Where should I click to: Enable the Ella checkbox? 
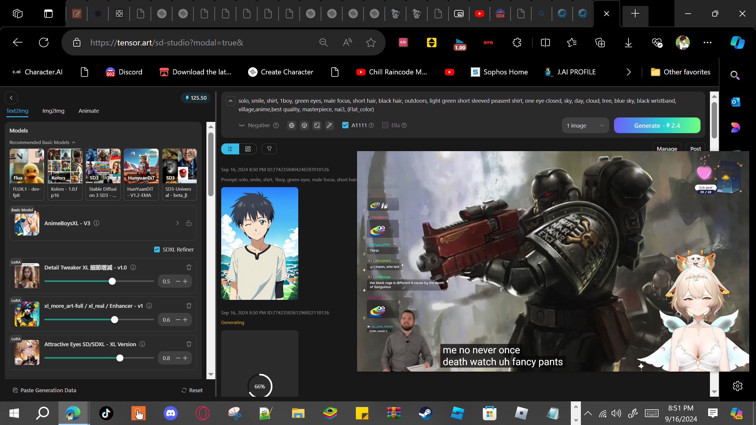pos(385,125)
